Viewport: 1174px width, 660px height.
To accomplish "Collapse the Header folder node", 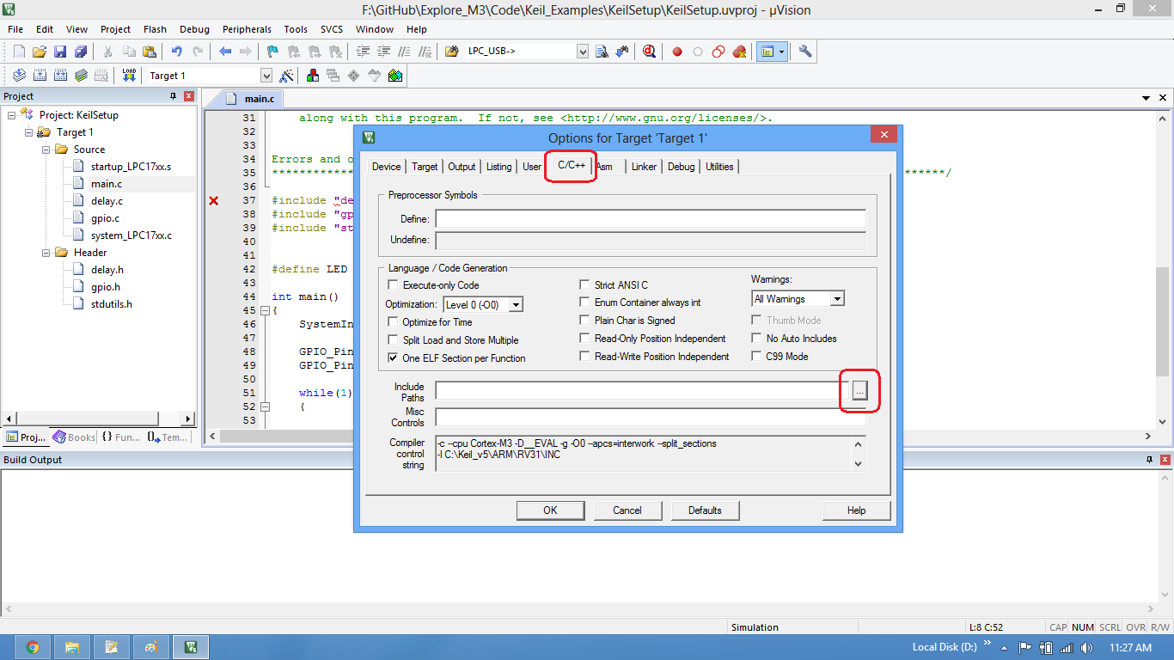I will (46, 253).
